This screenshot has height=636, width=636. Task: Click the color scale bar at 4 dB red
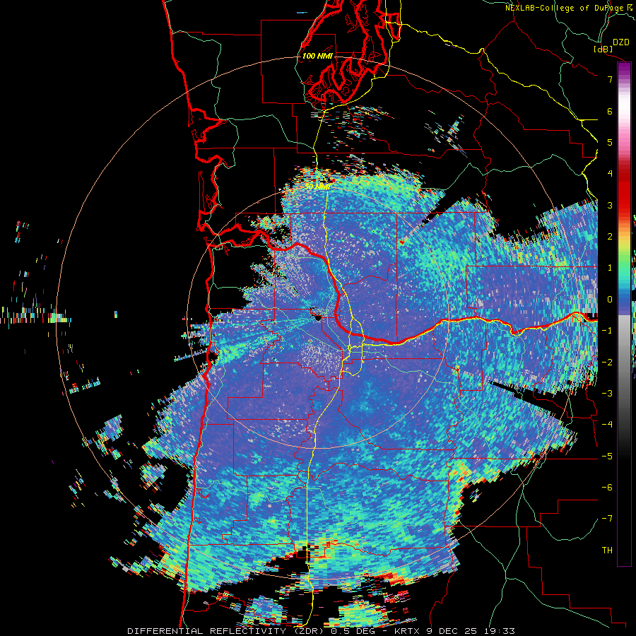pos(624,174)
